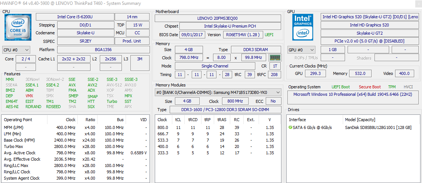Select the SanDisk SD8SB8U128G1001 drive entry
This screenshot has width=422, height=183.
pyautogui.click(x=378, y=127)
